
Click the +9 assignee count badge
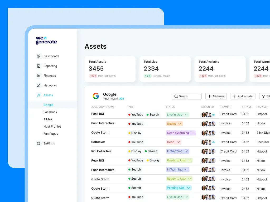click(213, 142)
